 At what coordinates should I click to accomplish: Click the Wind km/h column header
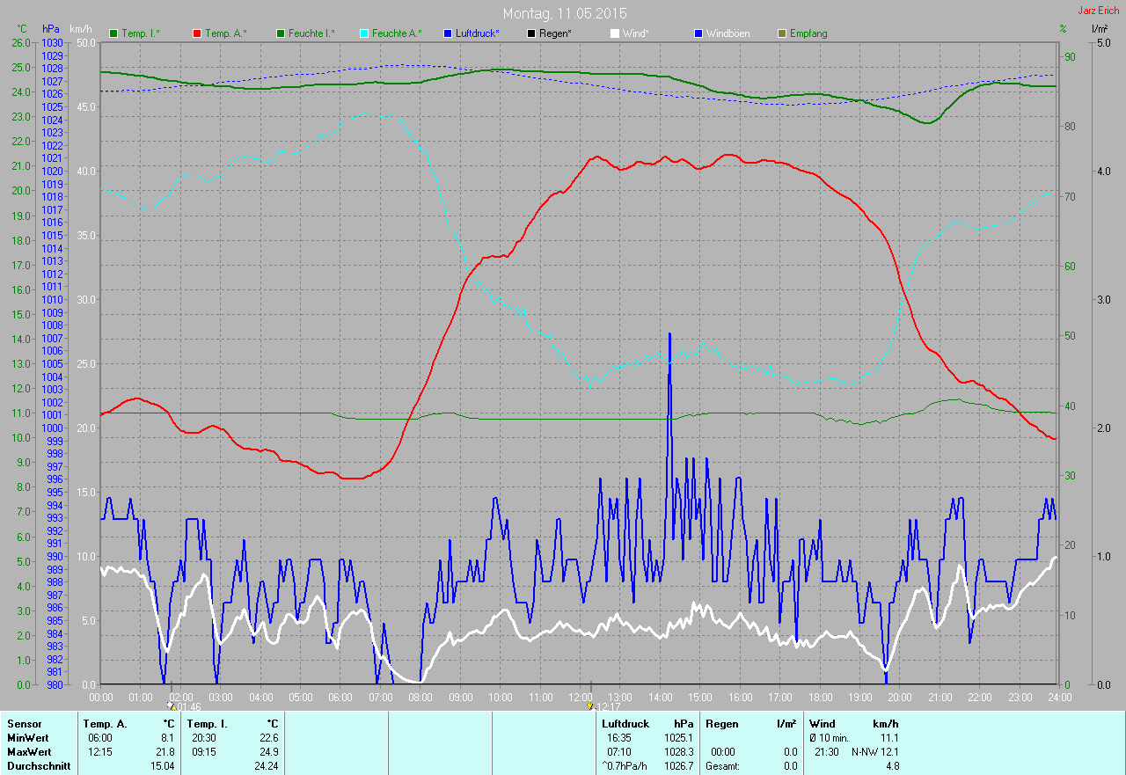[x=853, y=724]
